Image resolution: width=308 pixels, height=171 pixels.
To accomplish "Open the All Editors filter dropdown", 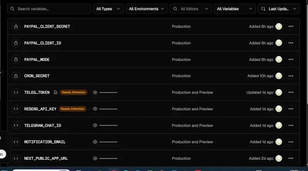I will coord(191,9).
